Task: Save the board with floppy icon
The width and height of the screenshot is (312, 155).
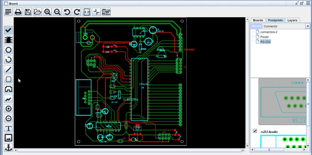Action: click(x=28, y=12)
